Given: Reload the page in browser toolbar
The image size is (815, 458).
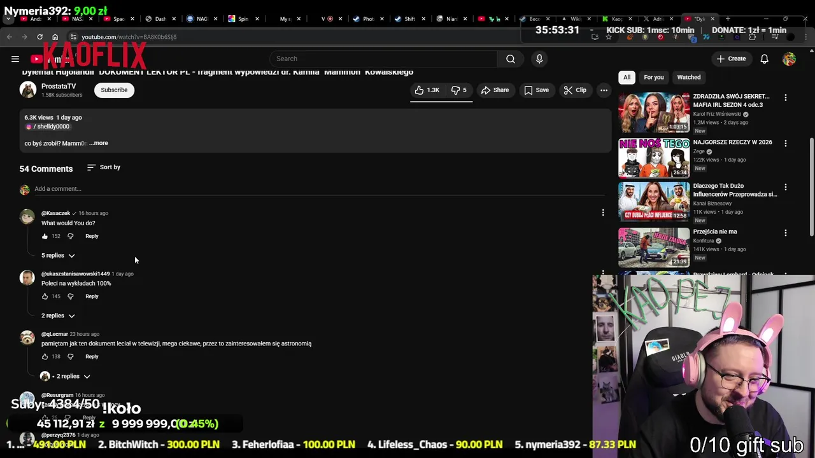Looking at the screenshot, I should click(x=39, y=37).
